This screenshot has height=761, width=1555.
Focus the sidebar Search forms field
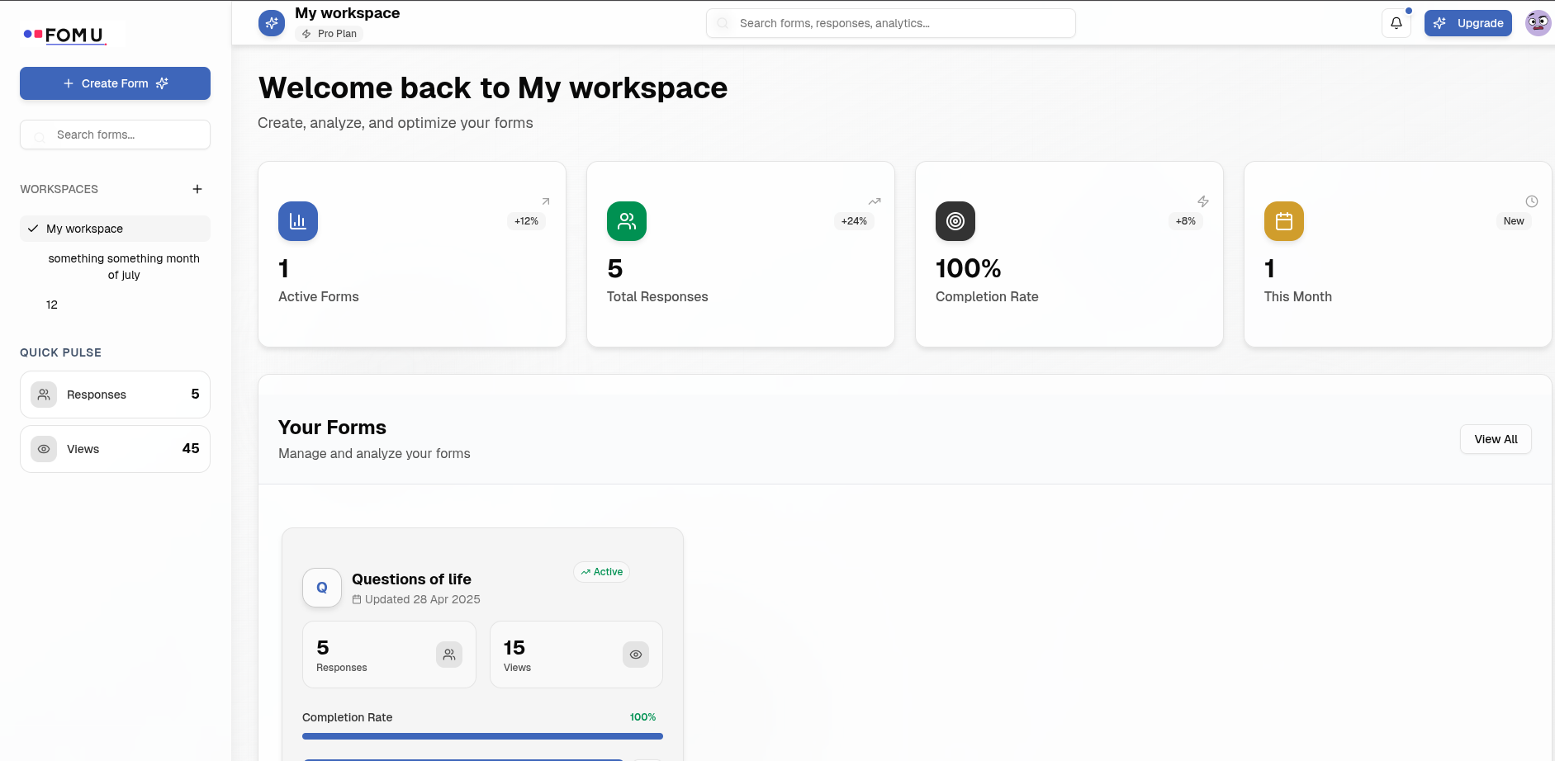pos(115,135)
